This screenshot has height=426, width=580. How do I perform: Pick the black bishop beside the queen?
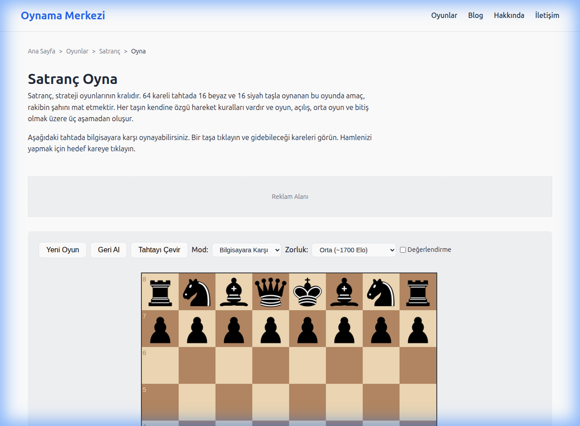[234, 292]
